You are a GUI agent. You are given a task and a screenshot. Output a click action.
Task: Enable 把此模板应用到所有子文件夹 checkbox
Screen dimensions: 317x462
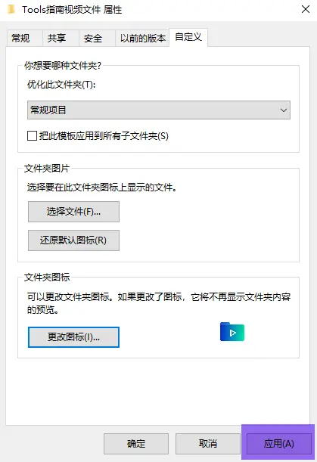pos(32,136)
